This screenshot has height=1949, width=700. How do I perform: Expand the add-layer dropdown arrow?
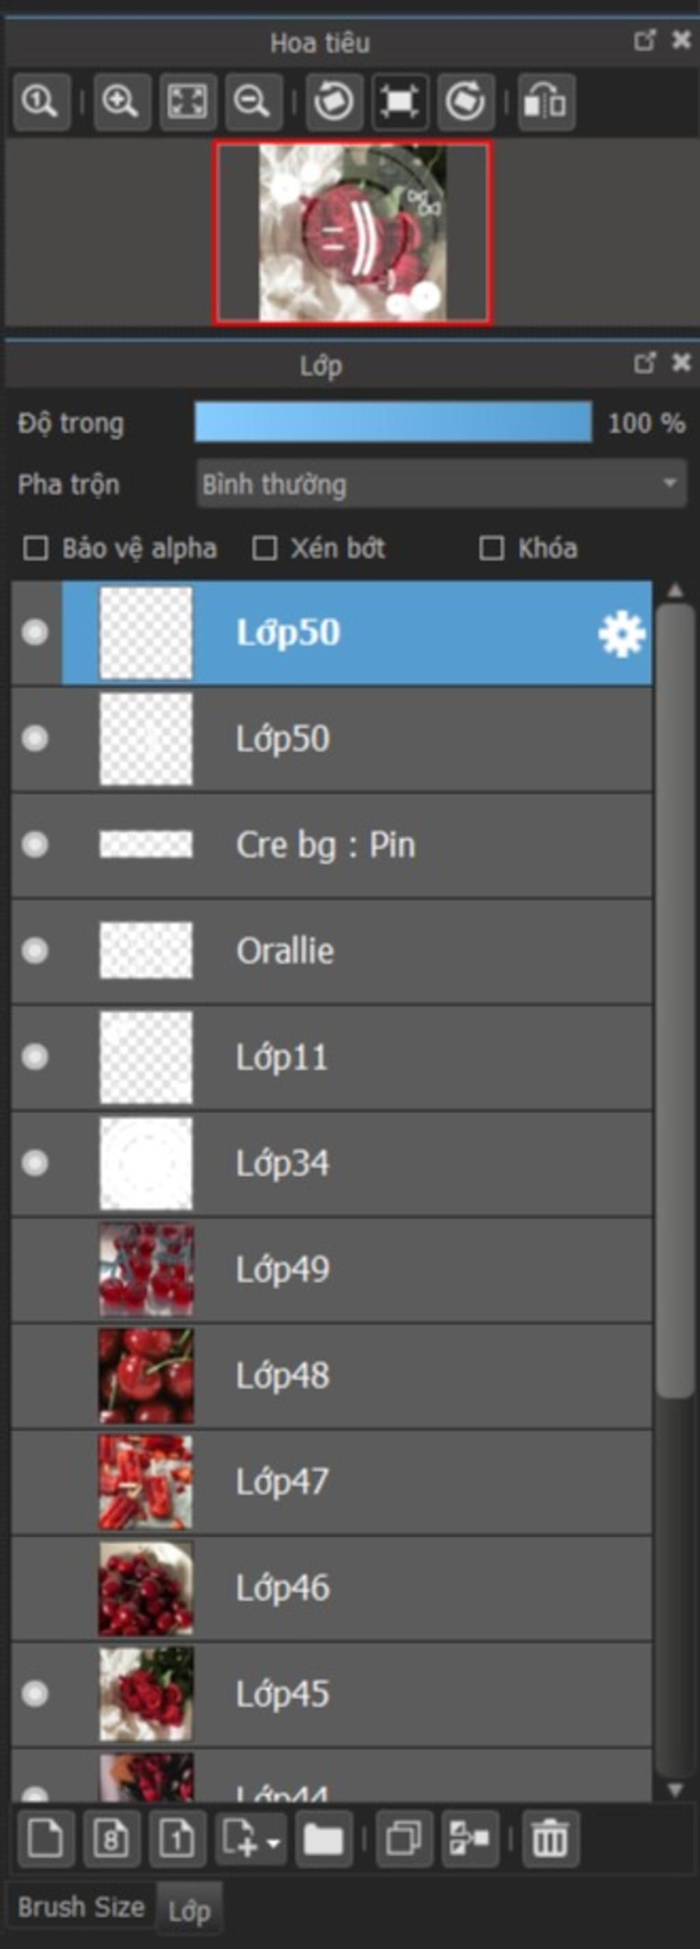point(273,1840)
